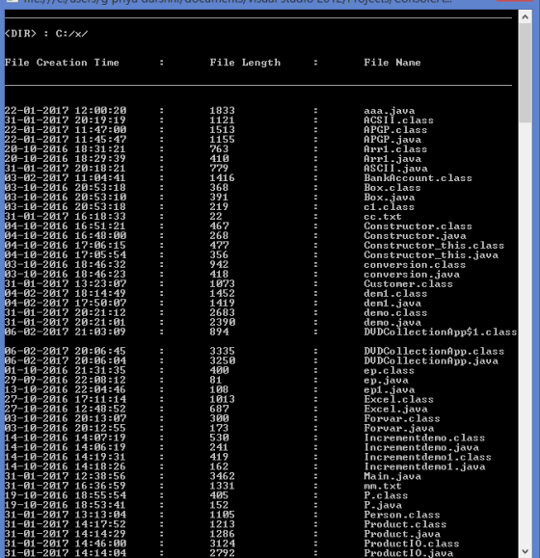
Task: Select the file name Product.class
Action: pyautogui.click(x=405, y=524)
